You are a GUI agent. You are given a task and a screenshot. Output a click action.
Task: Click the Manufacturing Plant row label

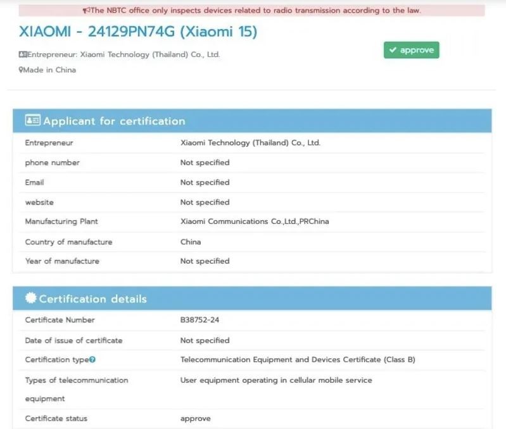(61, 221)
